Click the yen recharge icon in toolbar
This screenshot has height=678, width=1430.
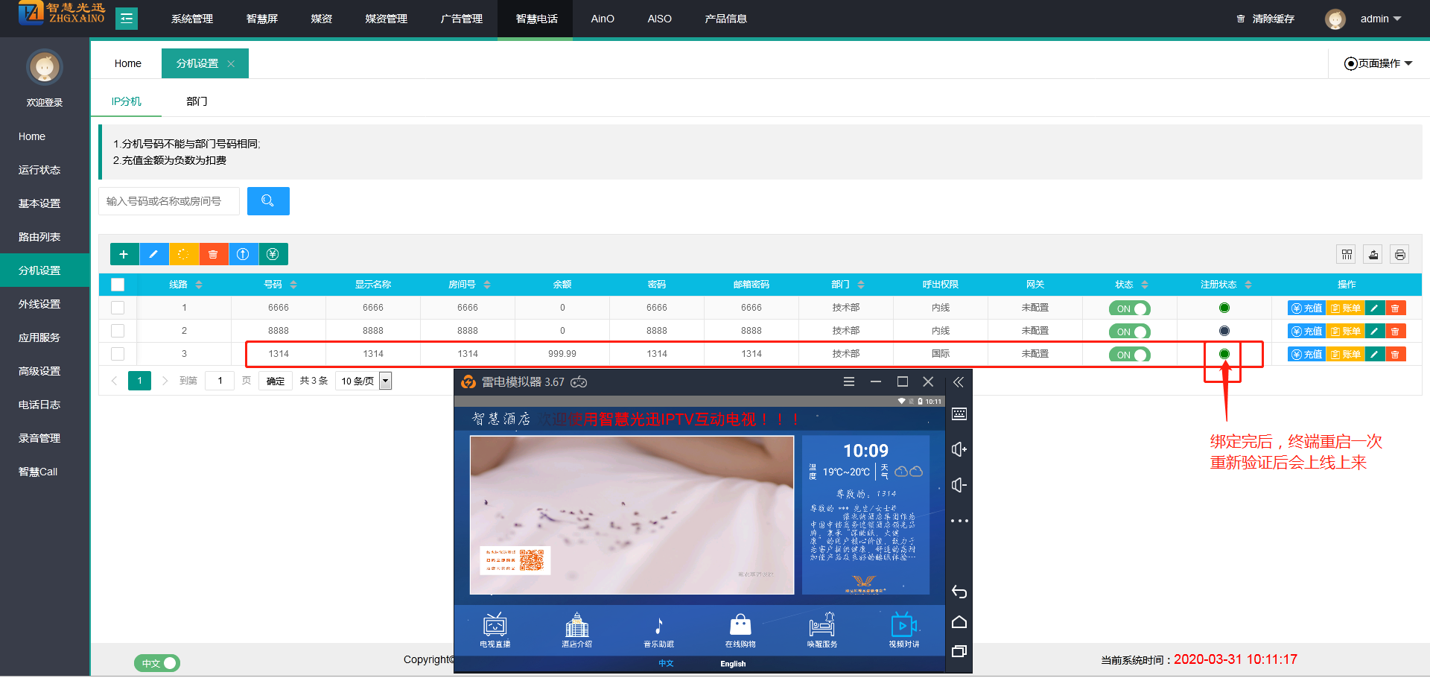coord(273,254)
